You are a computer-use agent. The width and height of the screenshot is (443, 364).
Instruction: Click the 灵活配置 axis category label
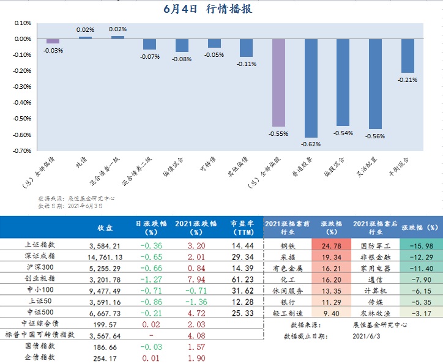point(367,166)
